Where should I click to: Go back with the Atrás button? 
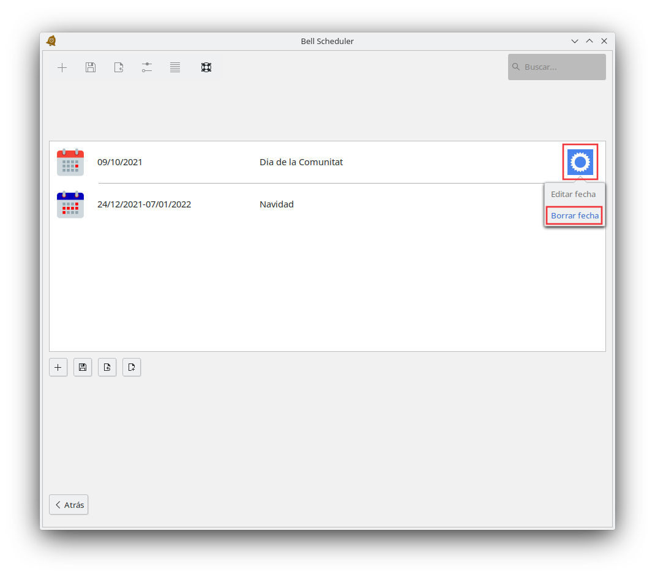(69, 505)
